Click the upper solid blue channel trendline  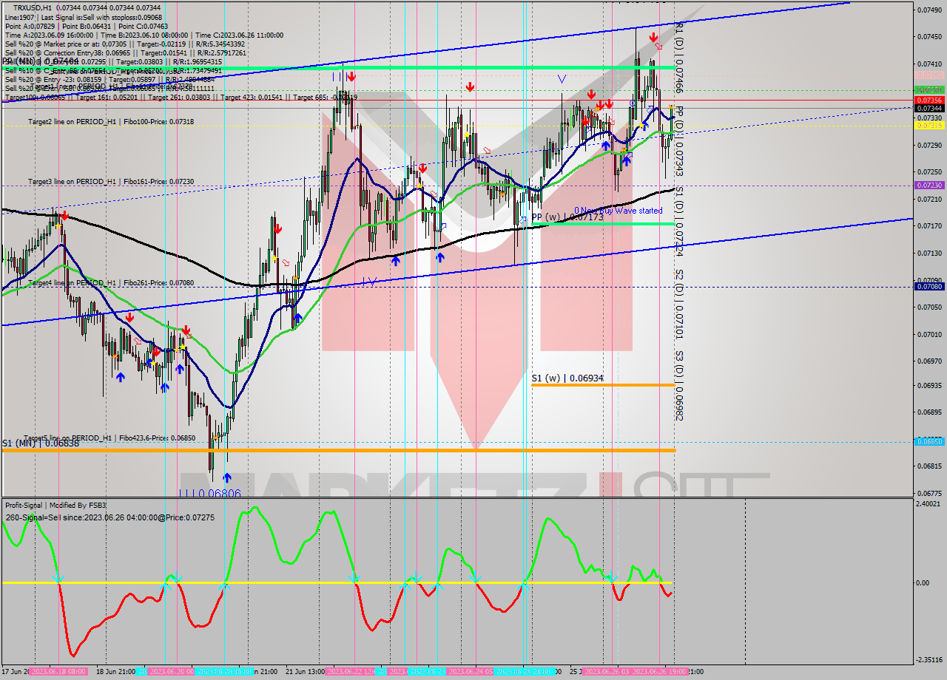(425, 52)
